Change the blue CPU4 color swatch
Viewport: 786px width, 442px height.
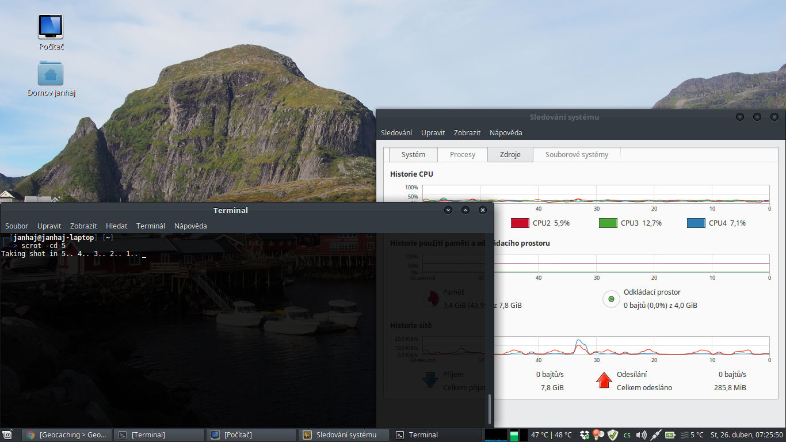click(696, 223)
